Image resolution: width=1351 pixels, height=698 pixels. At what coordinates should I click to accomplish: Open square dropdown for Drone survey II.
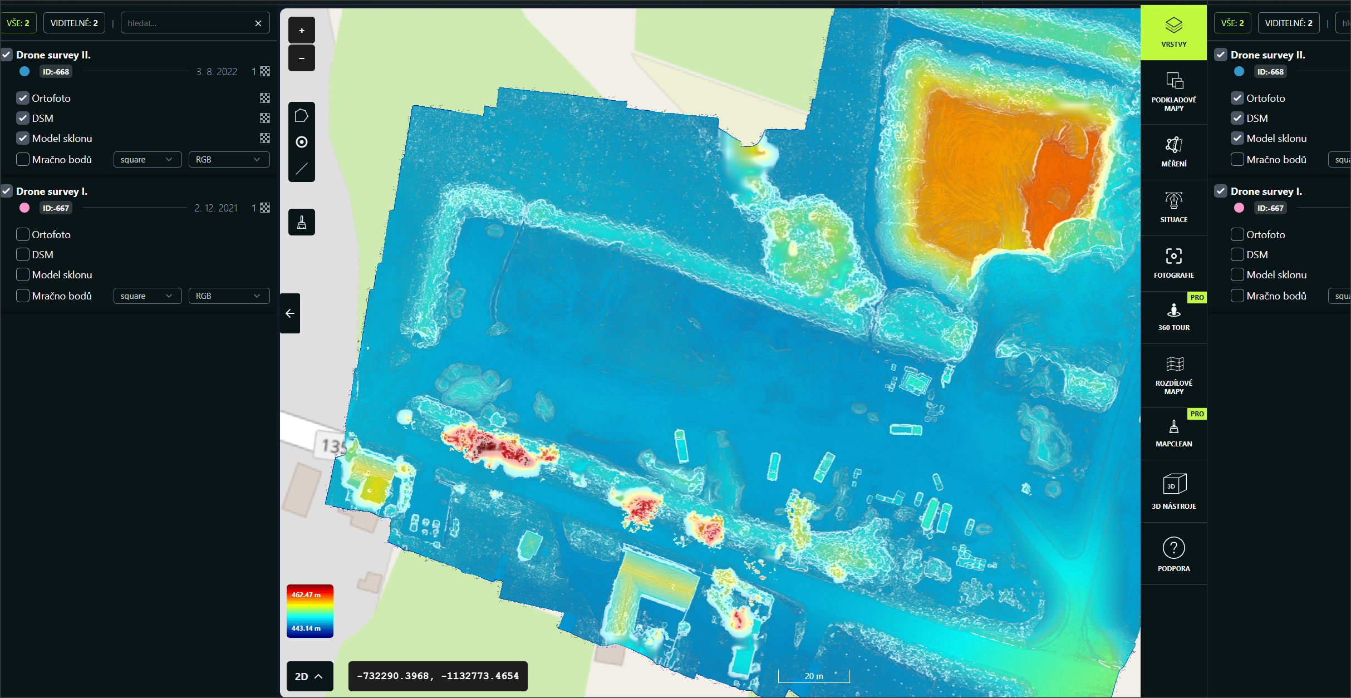148,159
